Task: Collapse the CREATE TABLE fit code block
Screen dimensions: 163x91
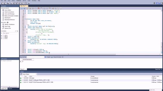Action: [27, 19]
